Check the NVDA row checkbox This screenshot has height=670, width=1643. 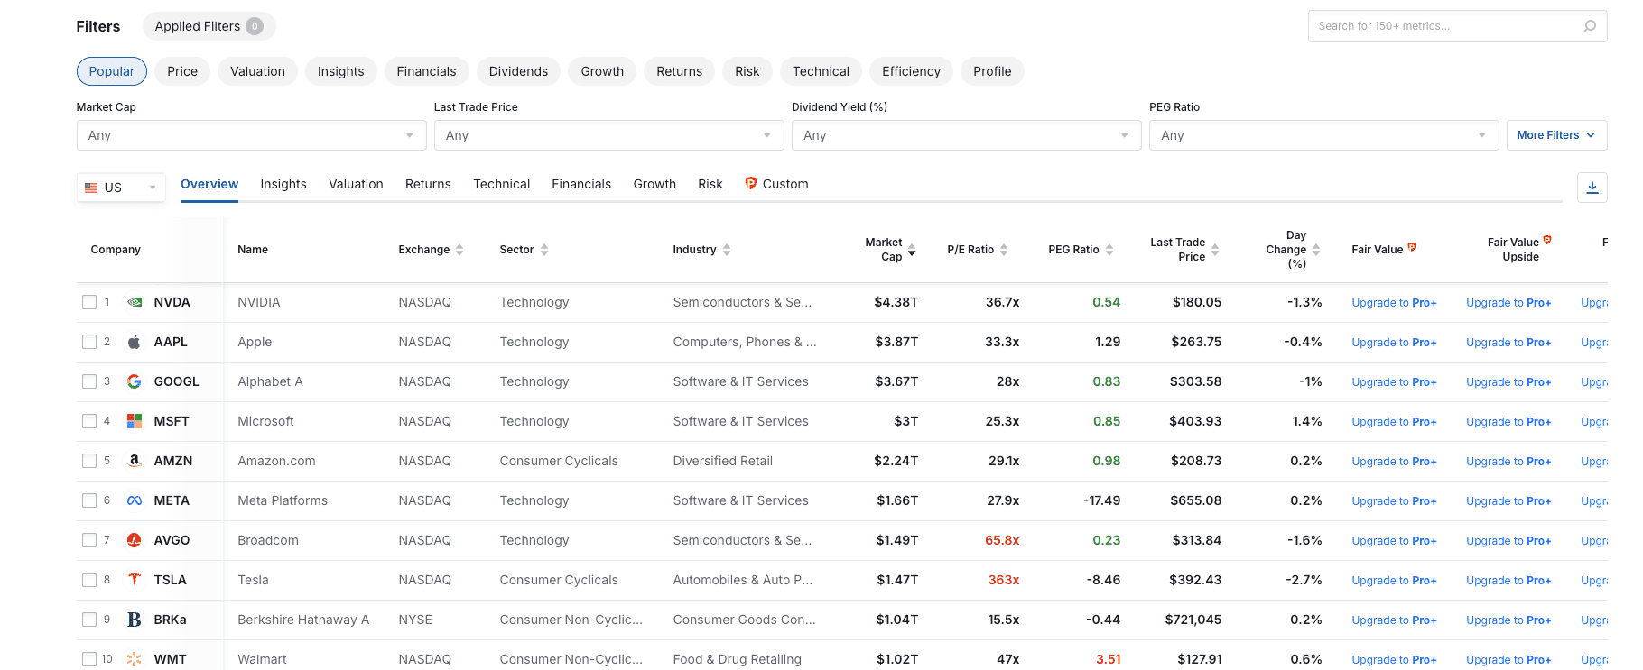click(x=89, y=302)
